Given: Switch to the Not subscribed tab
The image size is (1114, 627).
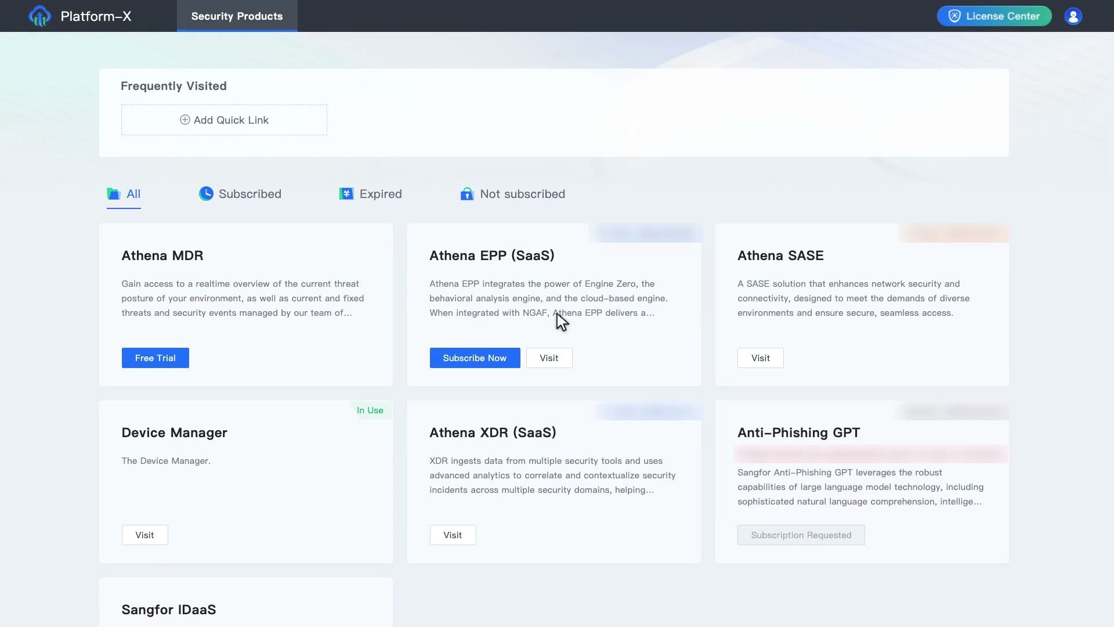Looking at the screenshot, I should [512, 194].
